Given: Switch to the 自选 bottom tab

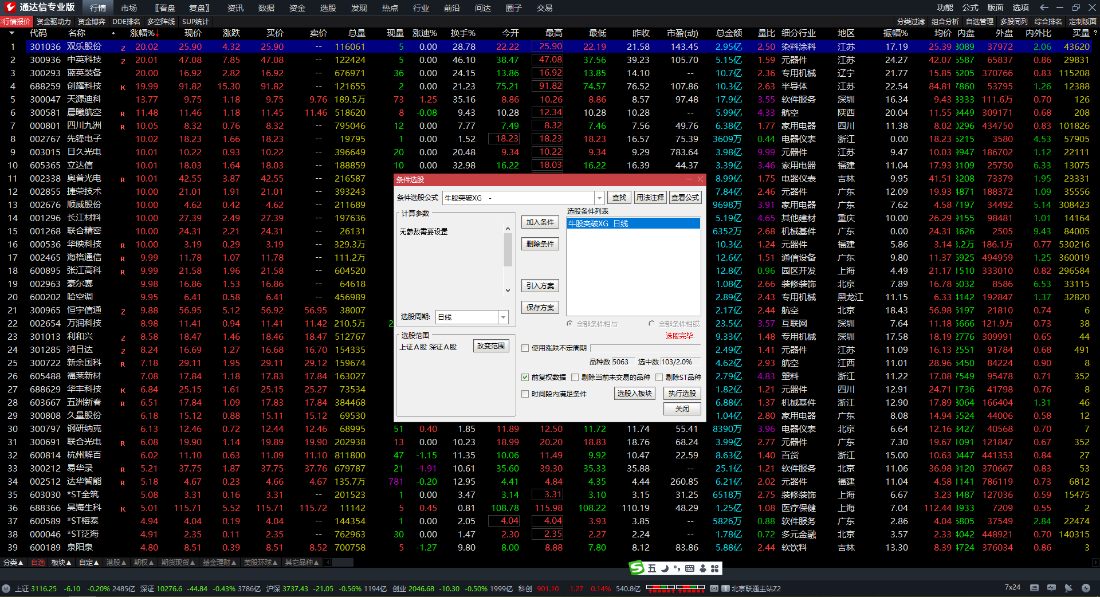Looking at the screenshot, I should pos(38,563).
